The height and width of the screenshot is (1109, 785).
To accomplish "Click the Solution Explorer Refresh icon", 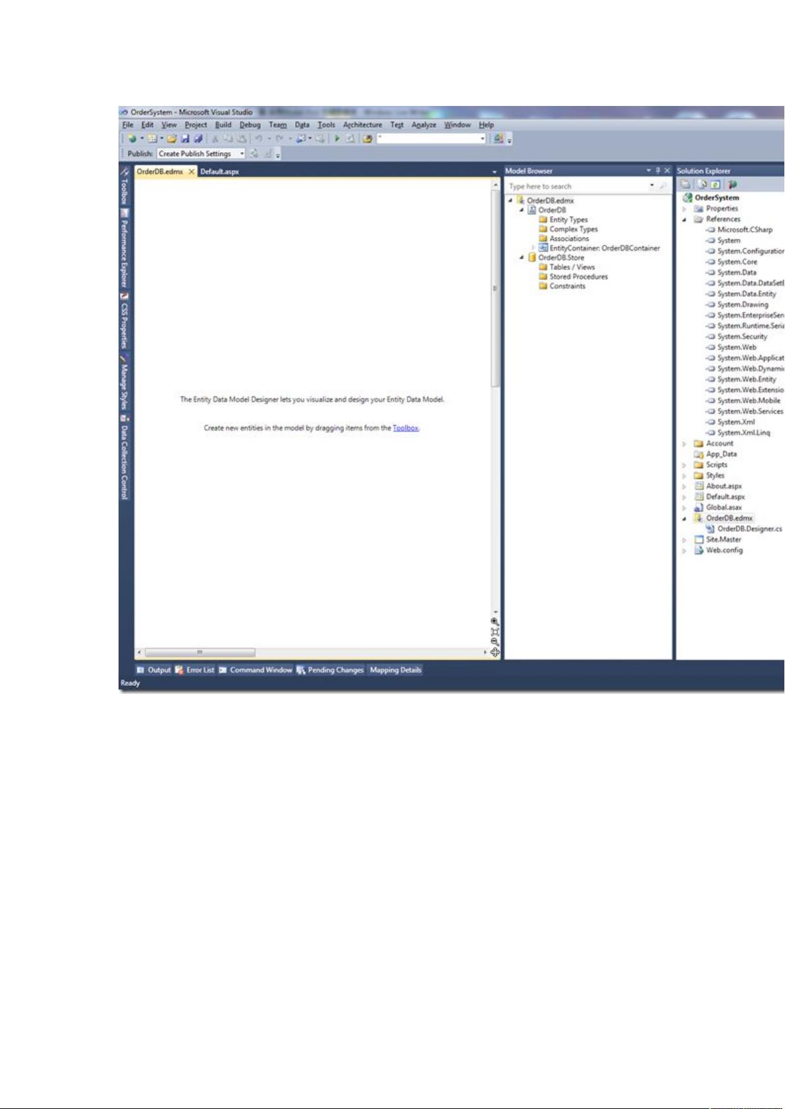I will click(x=715, y=185).
